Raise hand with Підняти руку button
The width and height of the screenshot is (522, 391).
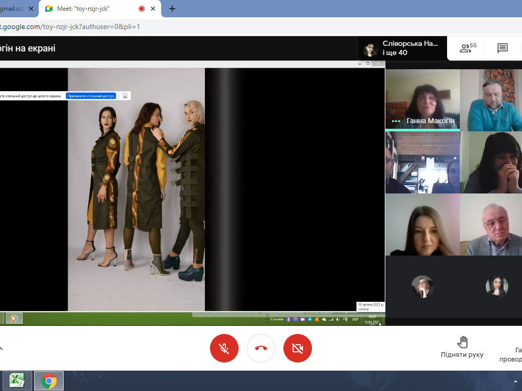(x=462, y=347)
